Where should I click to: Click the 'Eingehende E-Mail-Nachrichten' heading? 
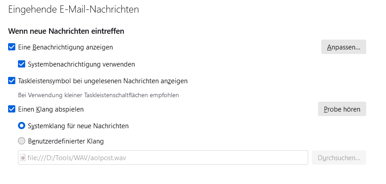pyautogui.click(x=73, y=9)
